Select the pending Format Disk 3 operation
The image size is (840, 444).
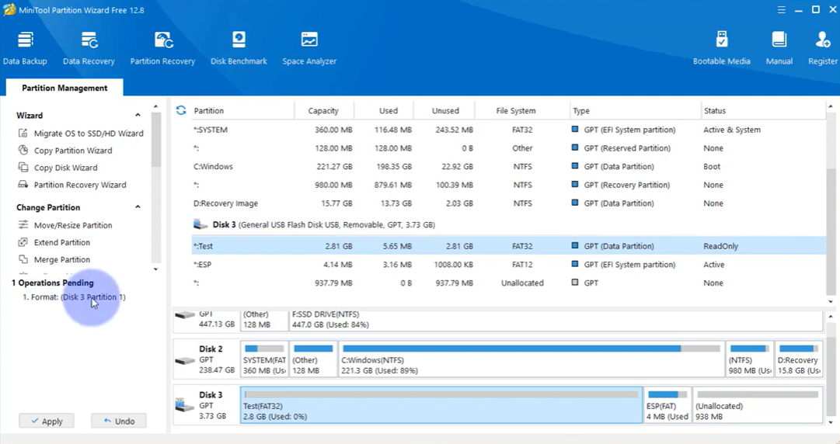point(74,297)
